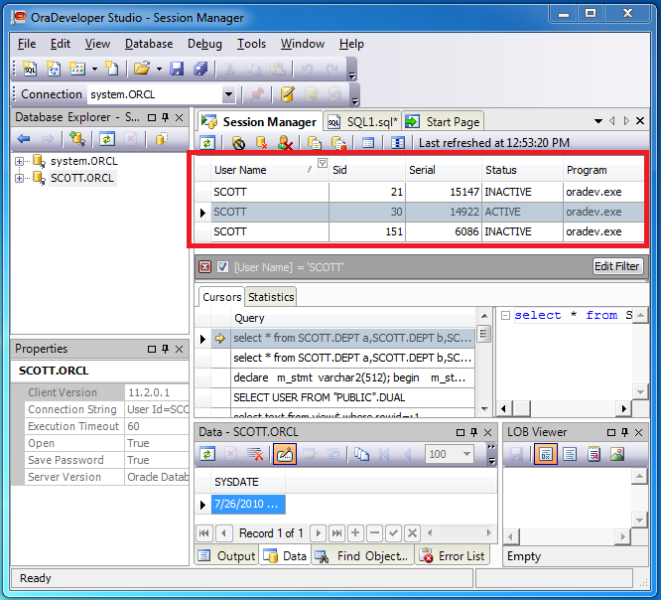Viewport: 661px width, 600px height.
Task: Switch to Start Page tab
Action: point(443,122)
